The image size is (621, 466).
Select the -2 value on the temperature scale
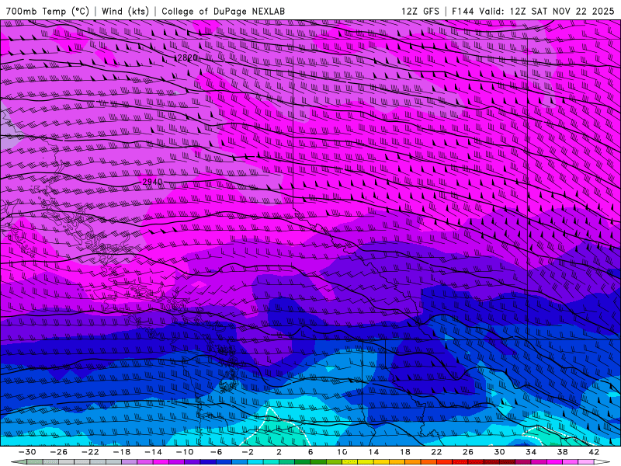[248, 452]
